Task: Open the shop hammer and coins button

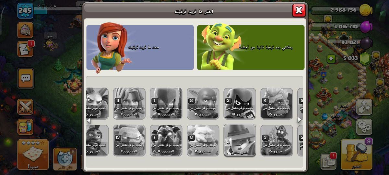Action: pyautogui.click(x=356, y=155)
